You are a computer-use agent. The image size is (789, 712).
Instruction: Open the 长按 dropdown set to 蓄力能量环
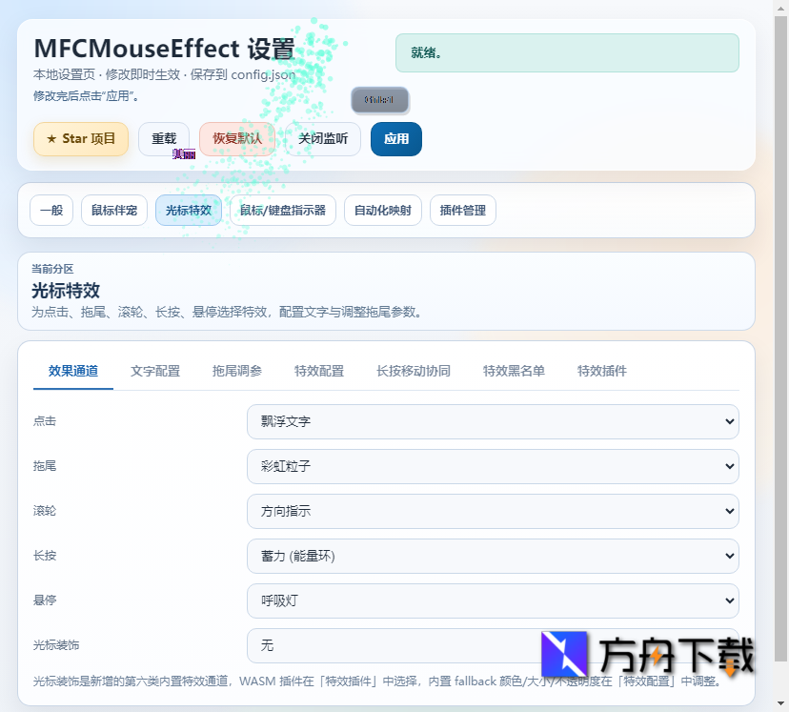click(494, 556)
